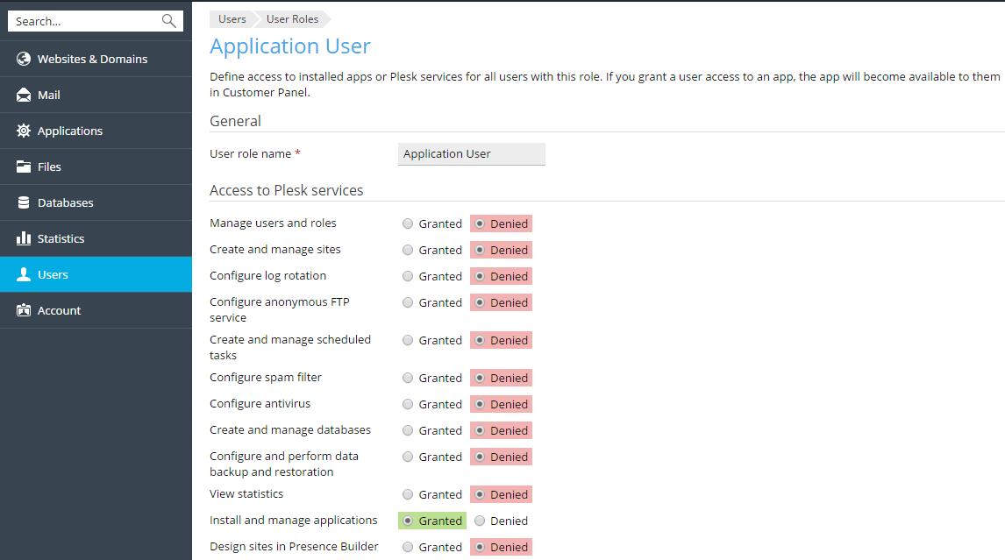Click the Databases cylinder icon
1005x560 pixels.
tap(24, 202)
